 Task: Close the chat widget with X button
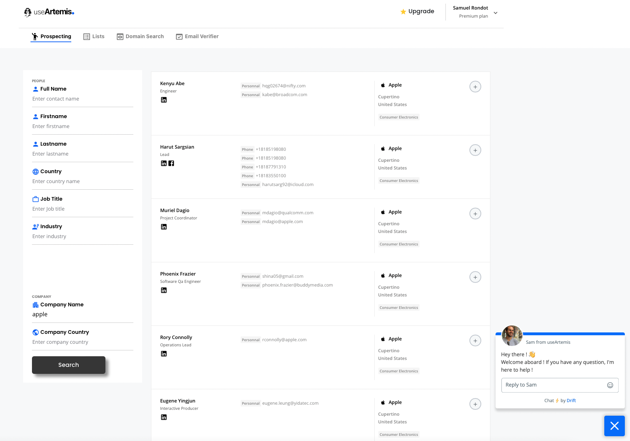(615, 426)
